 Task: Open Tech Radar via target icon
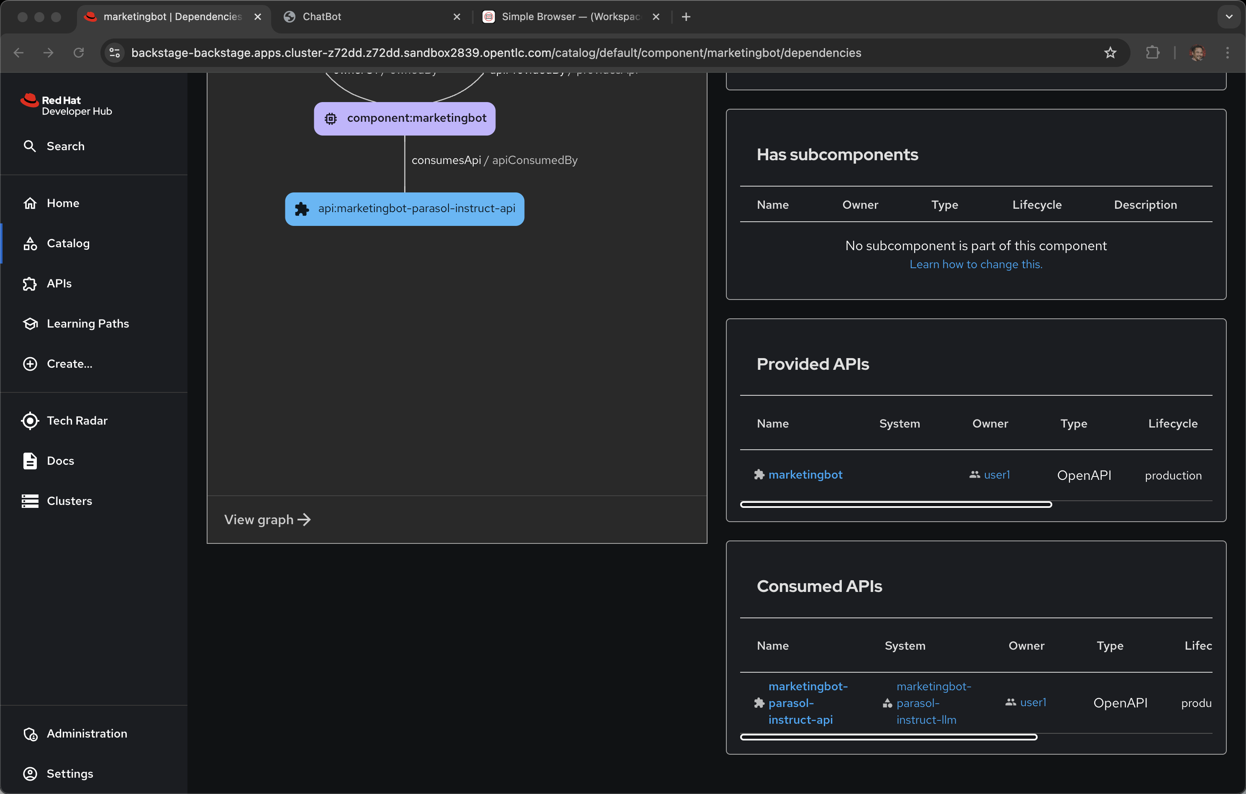30,420
